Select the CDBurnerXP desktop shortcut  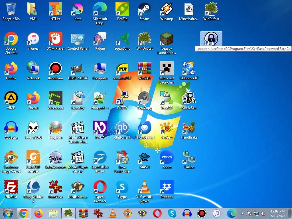click(189, 71)
